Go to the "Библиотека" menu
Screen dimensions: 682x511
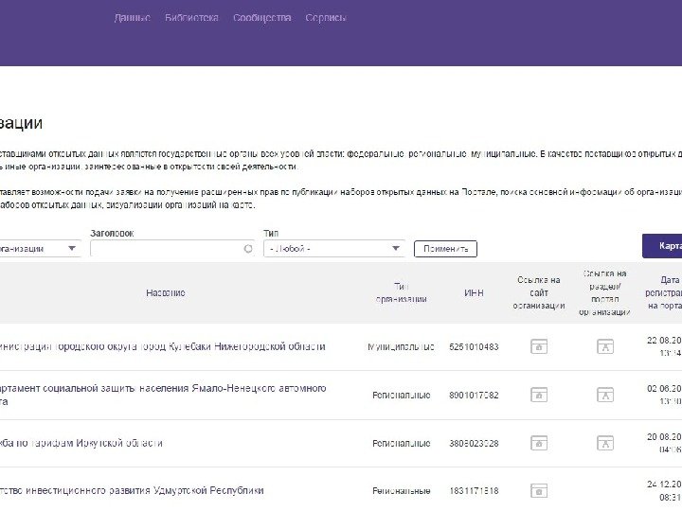191,18
